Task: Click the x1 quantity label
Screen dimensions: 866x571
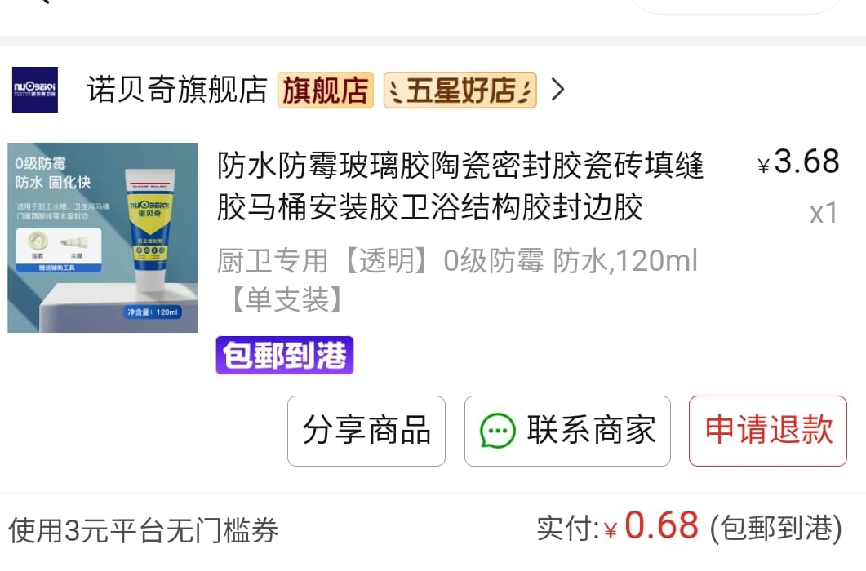Action: click(x=824, y=213)
